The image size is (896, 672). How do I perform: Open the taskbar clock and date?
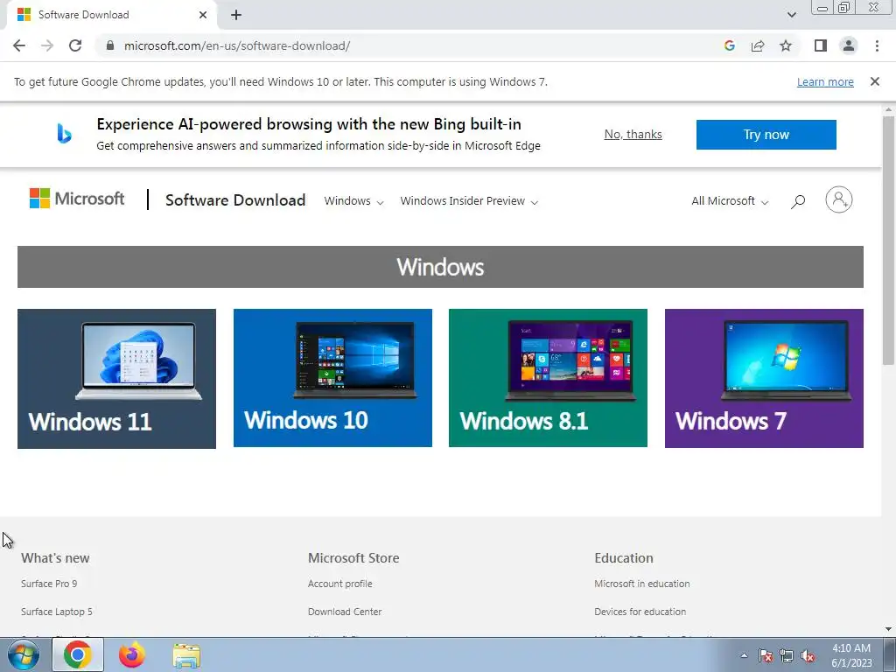(x=851, y=655)
